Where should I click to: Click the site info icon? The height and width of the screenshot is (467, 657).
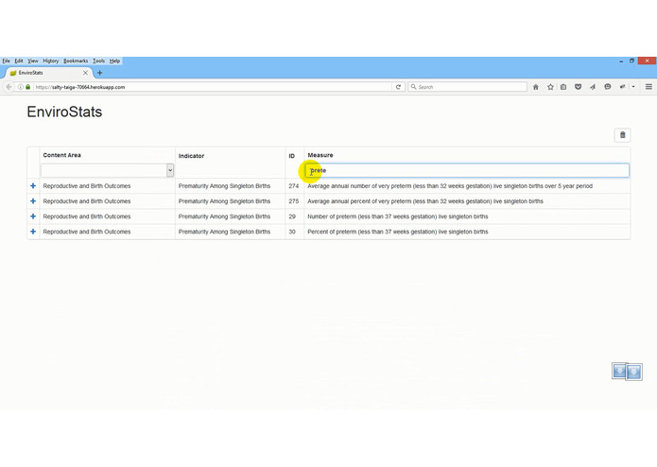click(x=20, y=87)
